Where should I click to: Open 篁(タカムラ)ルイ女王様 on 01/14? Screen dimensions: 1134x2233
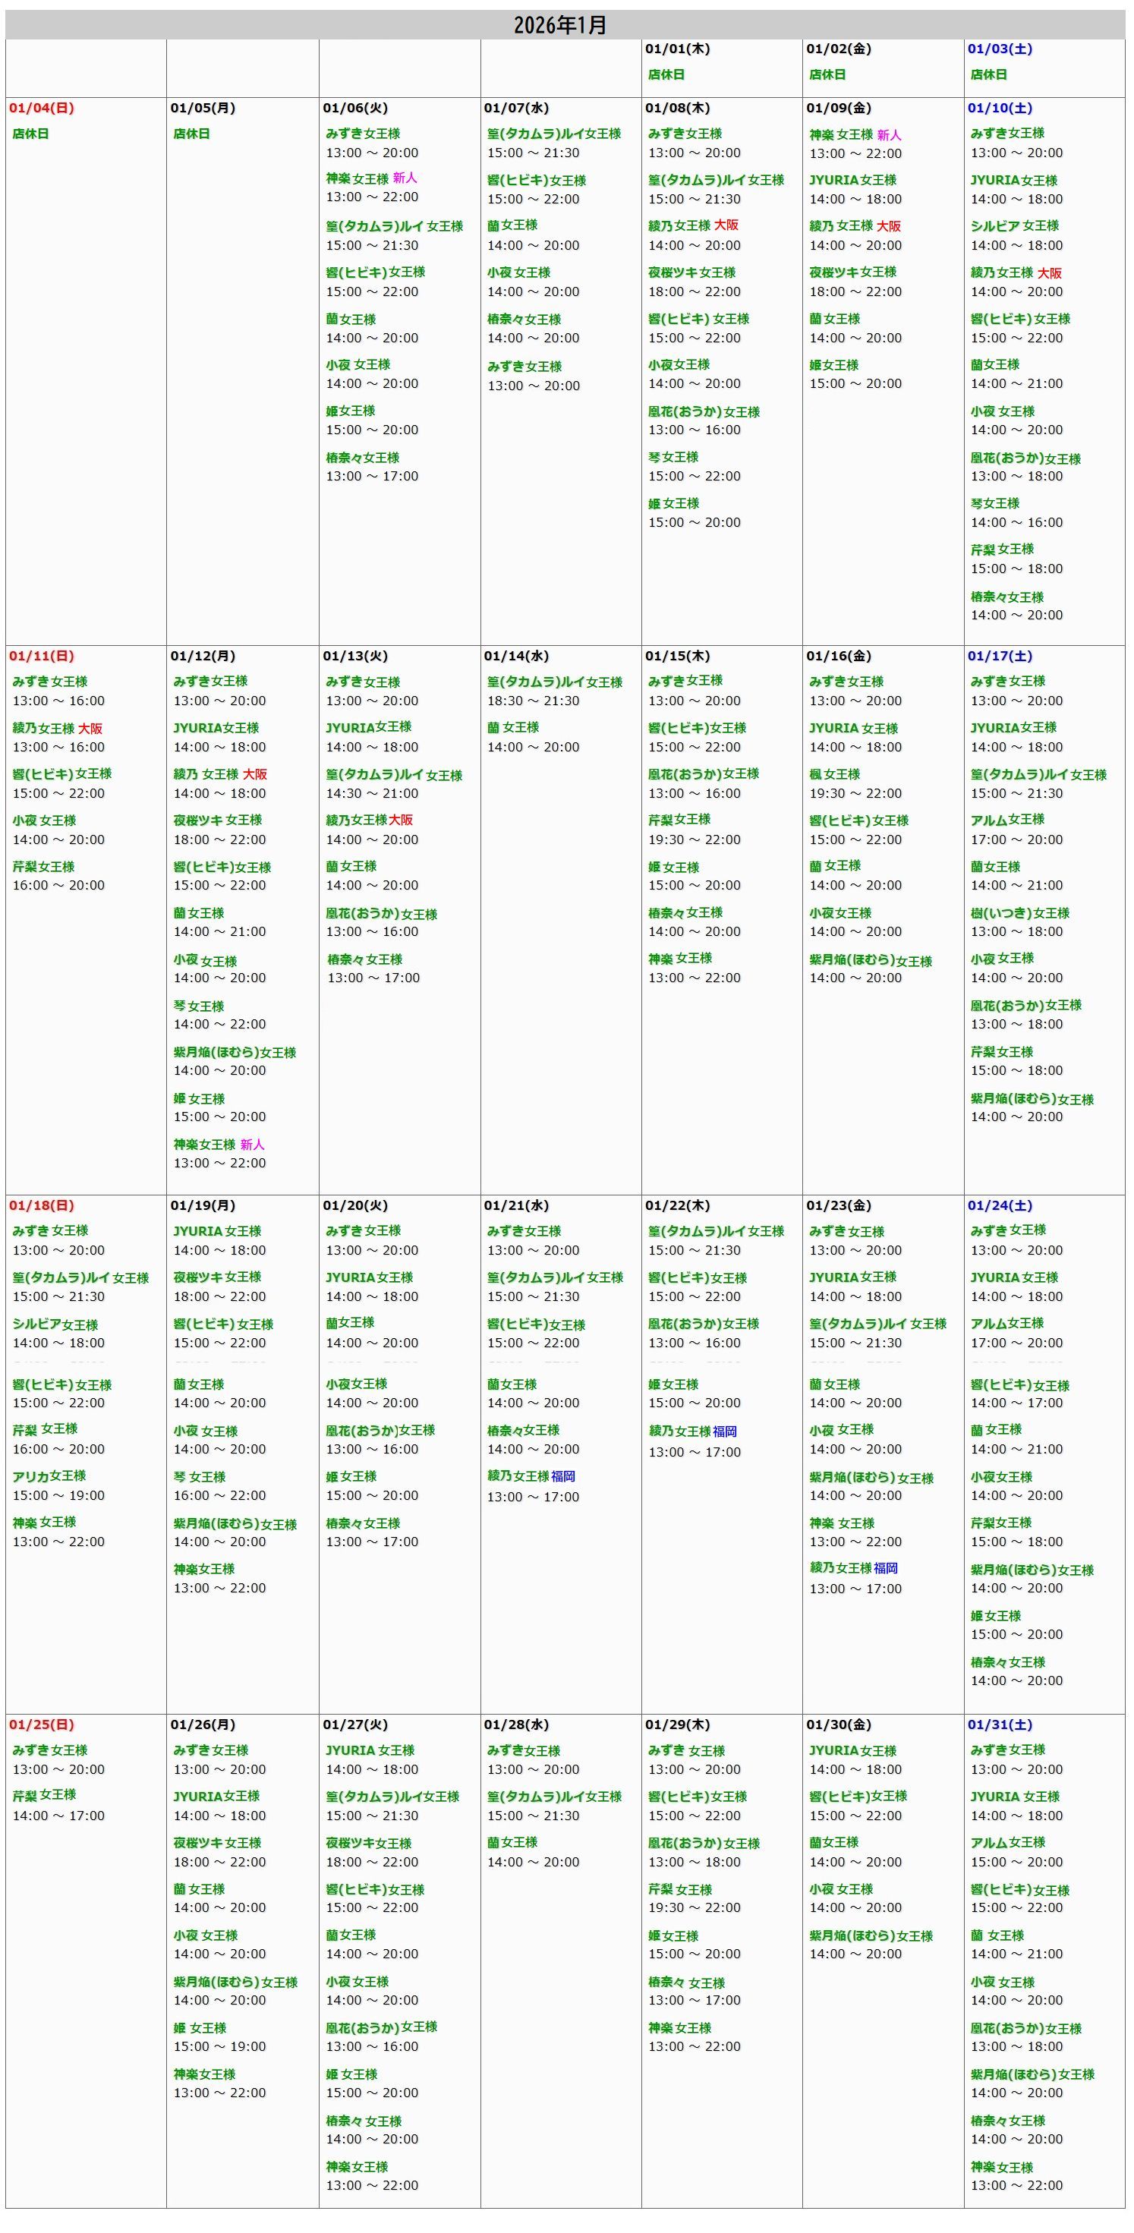pyautogui.click(x=554, y=682)
